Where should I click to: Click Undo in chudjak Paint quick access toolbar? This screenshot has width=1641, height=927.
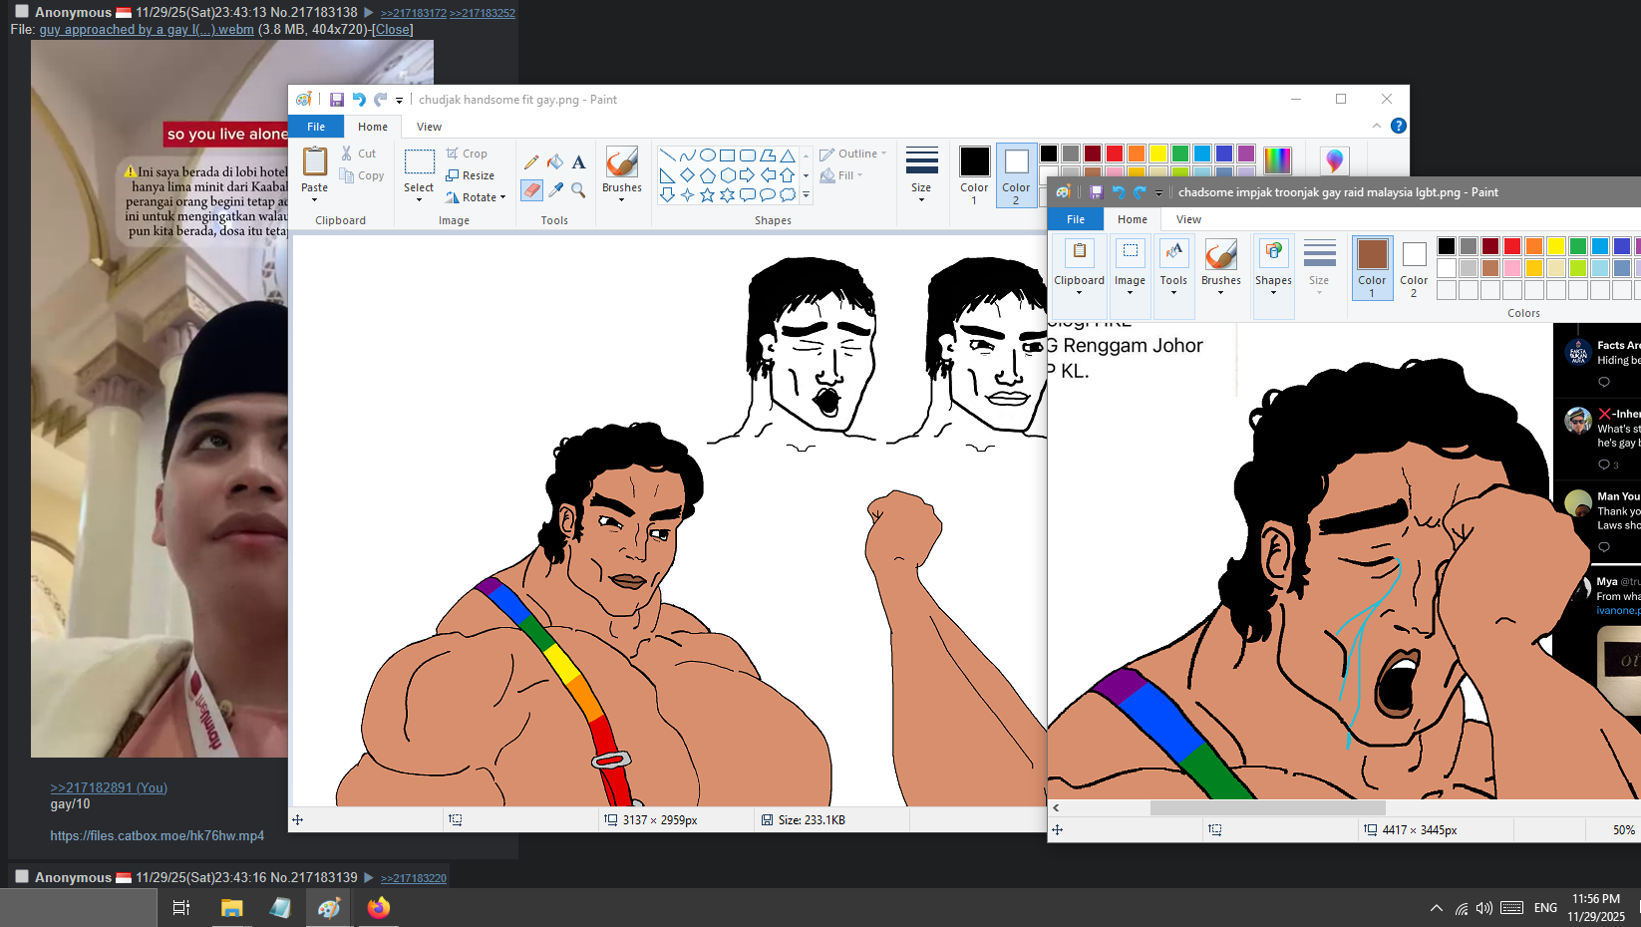(x=359, y=100)
